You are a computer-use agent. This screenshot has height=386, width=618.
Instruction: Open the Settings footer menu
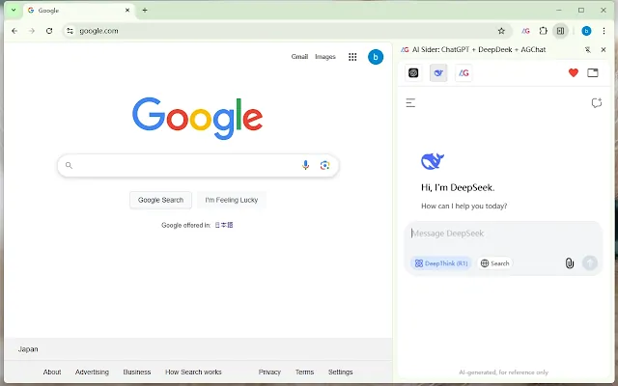[340, 372]
